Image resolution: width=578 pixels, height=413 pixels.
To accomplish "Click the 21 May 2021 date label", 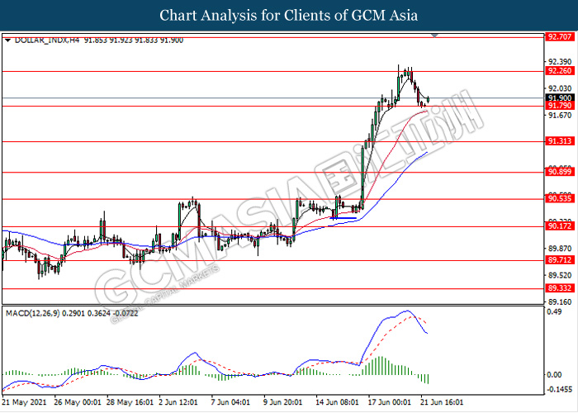I will pos(24,402).
